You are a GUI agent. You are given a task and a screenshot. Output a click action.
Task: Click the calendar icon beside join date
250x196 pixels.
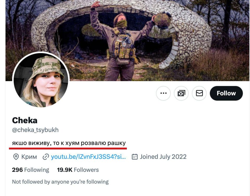point(135,157)
